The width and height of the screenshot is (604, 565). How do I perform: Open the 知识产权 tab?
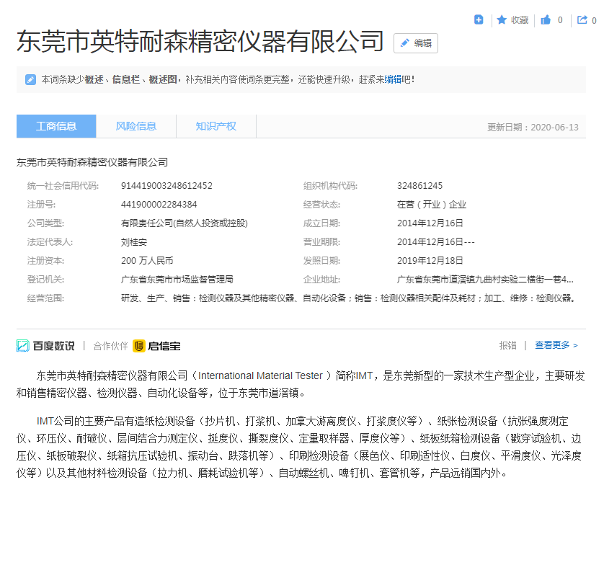tap(216, 126)
